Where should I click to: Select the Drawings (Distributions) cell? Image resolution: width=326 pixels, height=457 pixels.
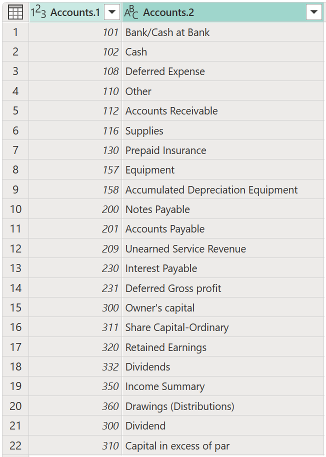point(223,406)
